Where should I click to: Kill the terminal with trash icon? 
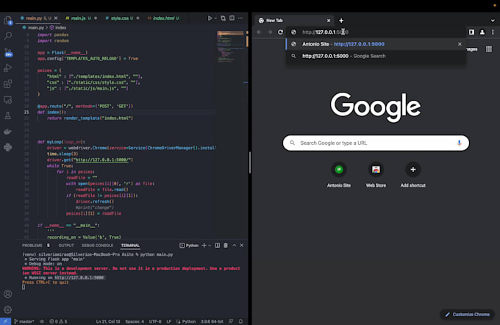[226, 246]
